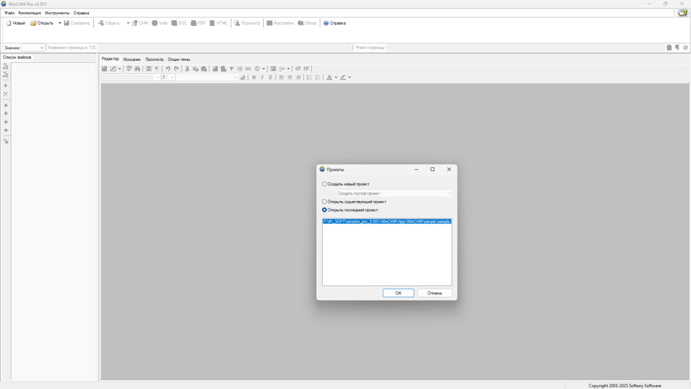Switch to the Исходник tab
The width and height of the screenshot is (691, 389).
click(132, 59)
